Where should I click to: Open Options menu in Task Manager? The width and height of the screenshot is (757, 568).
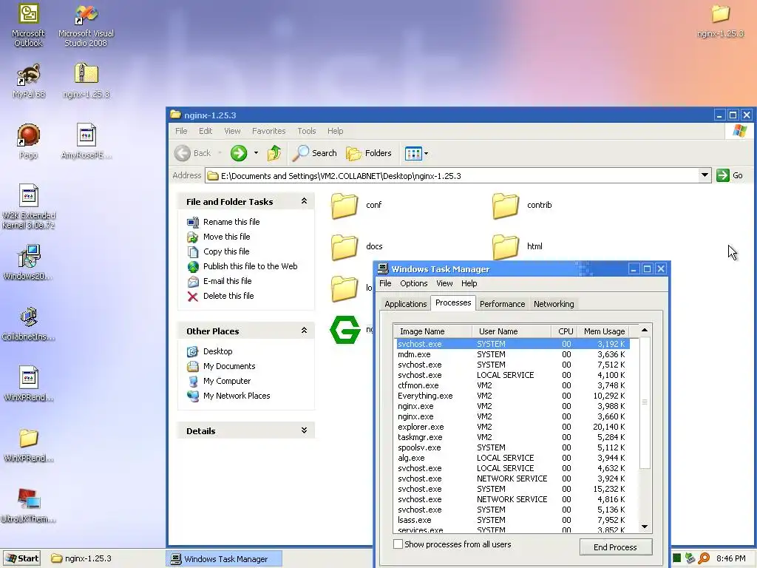click(414, 283)
